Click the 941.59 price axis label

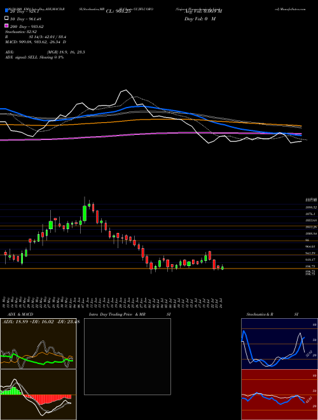point(312,253)
